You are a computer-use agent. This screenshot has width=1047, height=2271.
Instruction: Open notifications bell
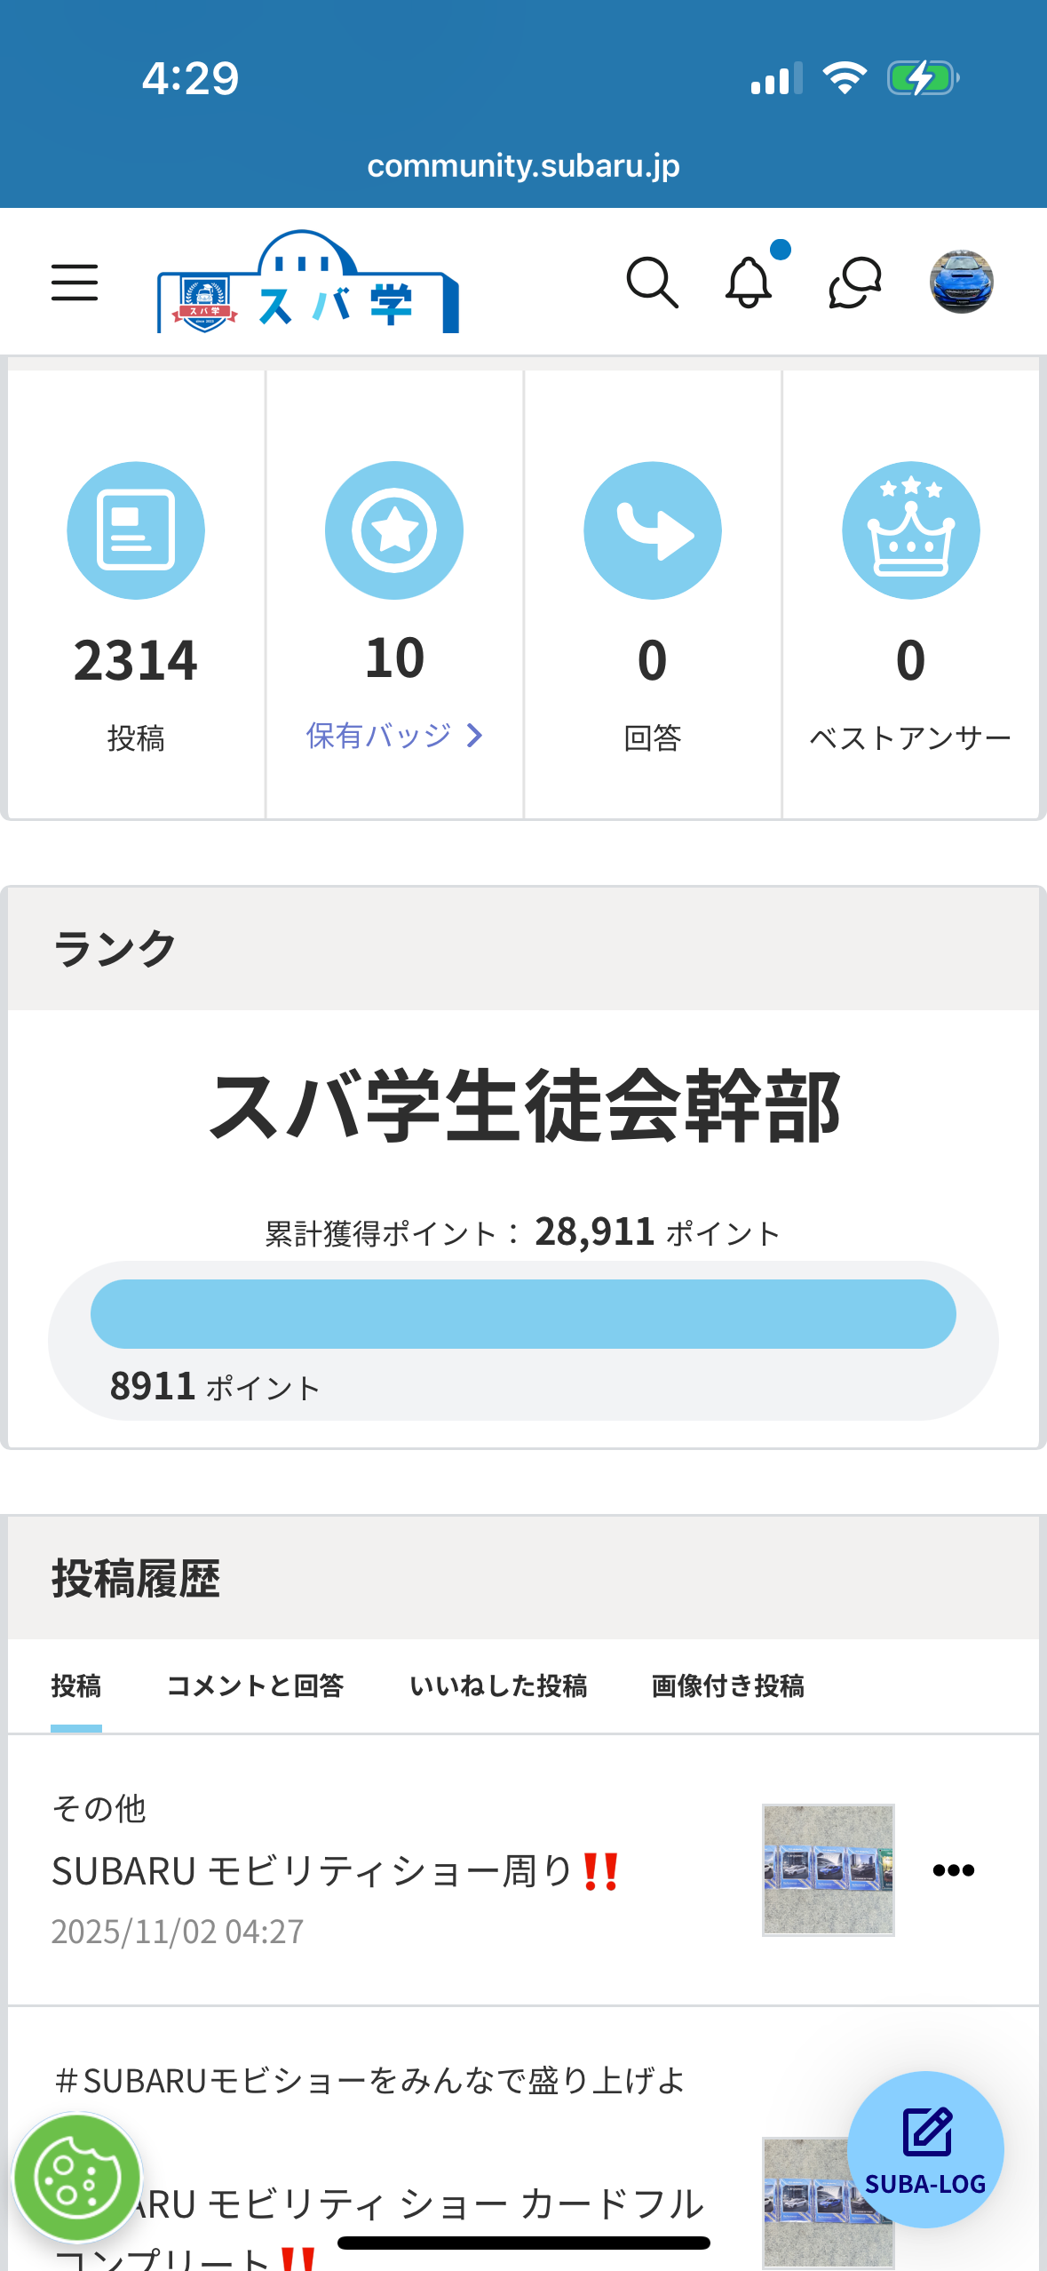click(750, 283)
